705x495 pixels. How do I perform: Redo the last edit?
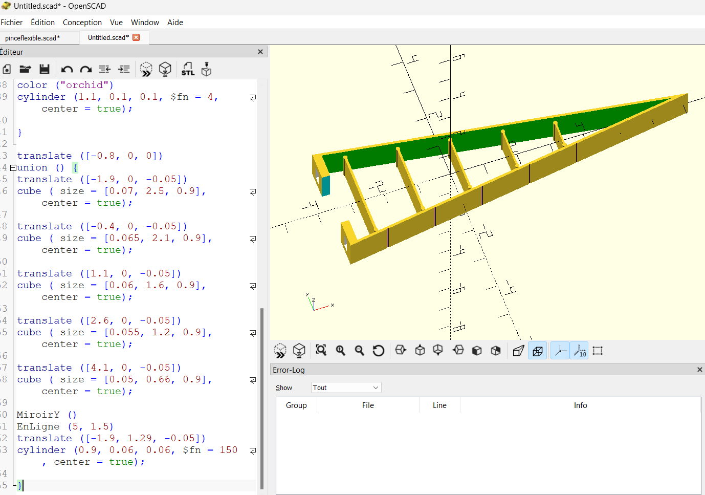(x=85, y=69)
